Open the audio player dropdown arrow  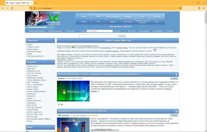pyautogui.click(x=49, y=27)
